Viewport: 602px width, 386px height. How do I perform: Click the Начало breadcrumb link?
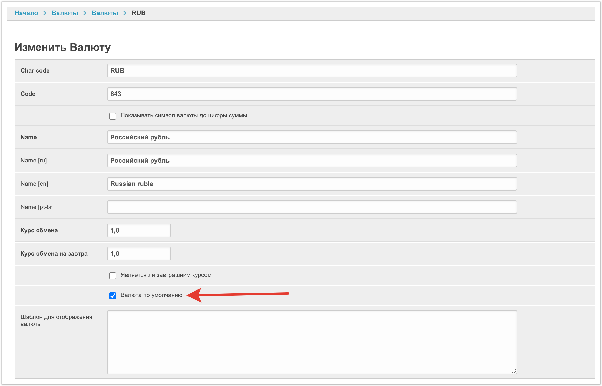pos(26,13)
